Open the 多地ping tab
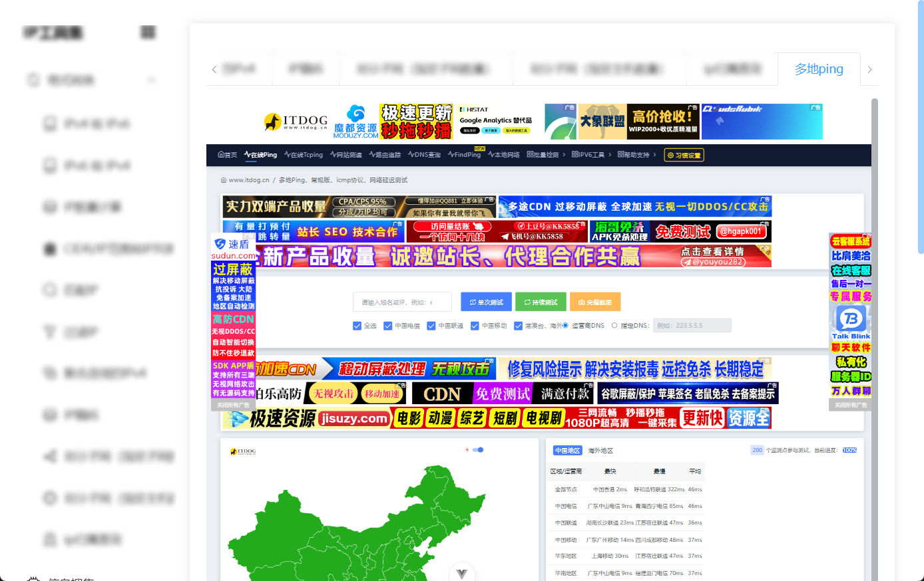 click(x=819, y=68)
